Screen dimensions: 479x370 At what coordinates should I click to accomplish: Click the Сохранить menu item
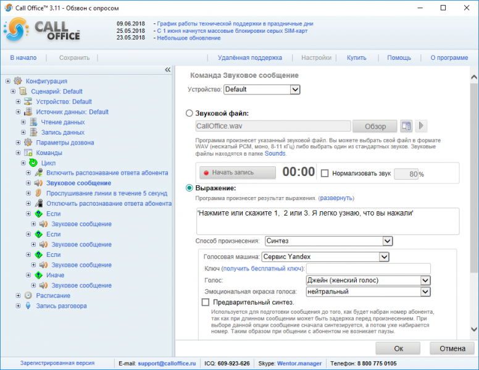tap(74, 57)
